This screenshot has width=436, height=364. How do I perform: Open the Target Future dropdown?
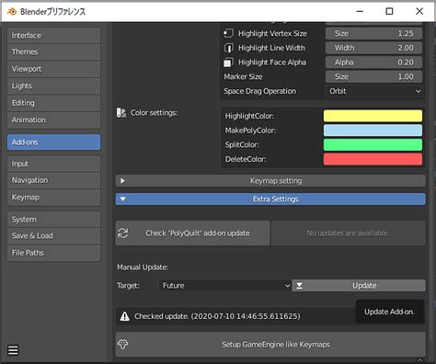coord(225,286)
